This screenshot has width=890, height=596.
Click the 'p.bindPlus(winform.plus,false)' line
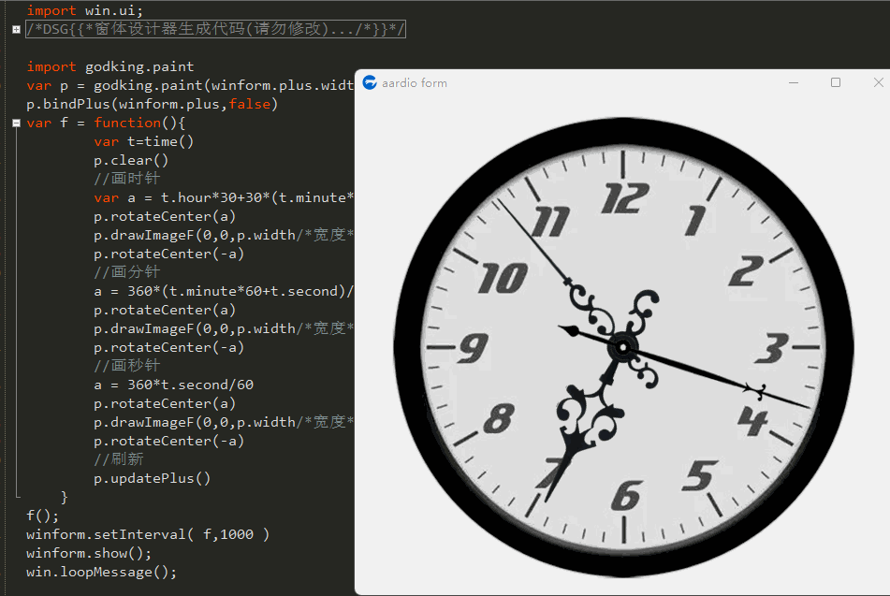pyautogui.click(x=153, y=105)
